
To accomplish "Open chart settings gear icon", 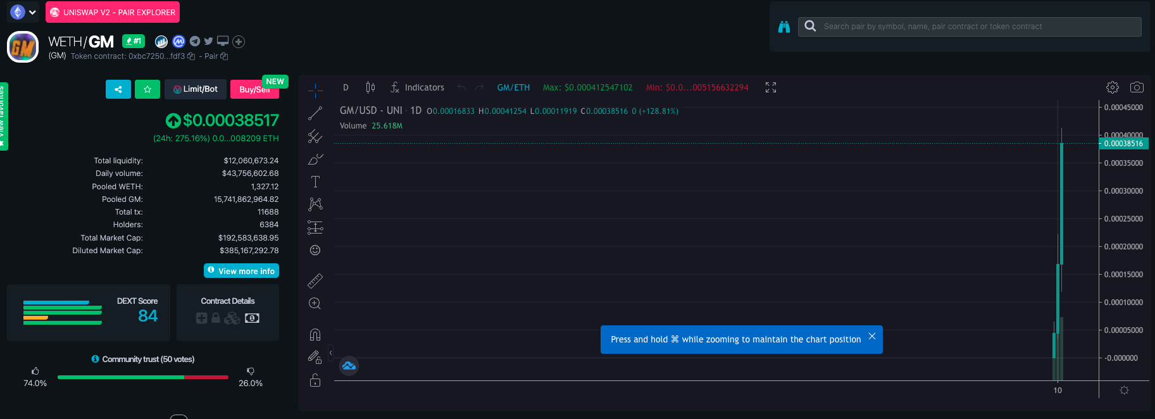I will tap(1113, 87).
